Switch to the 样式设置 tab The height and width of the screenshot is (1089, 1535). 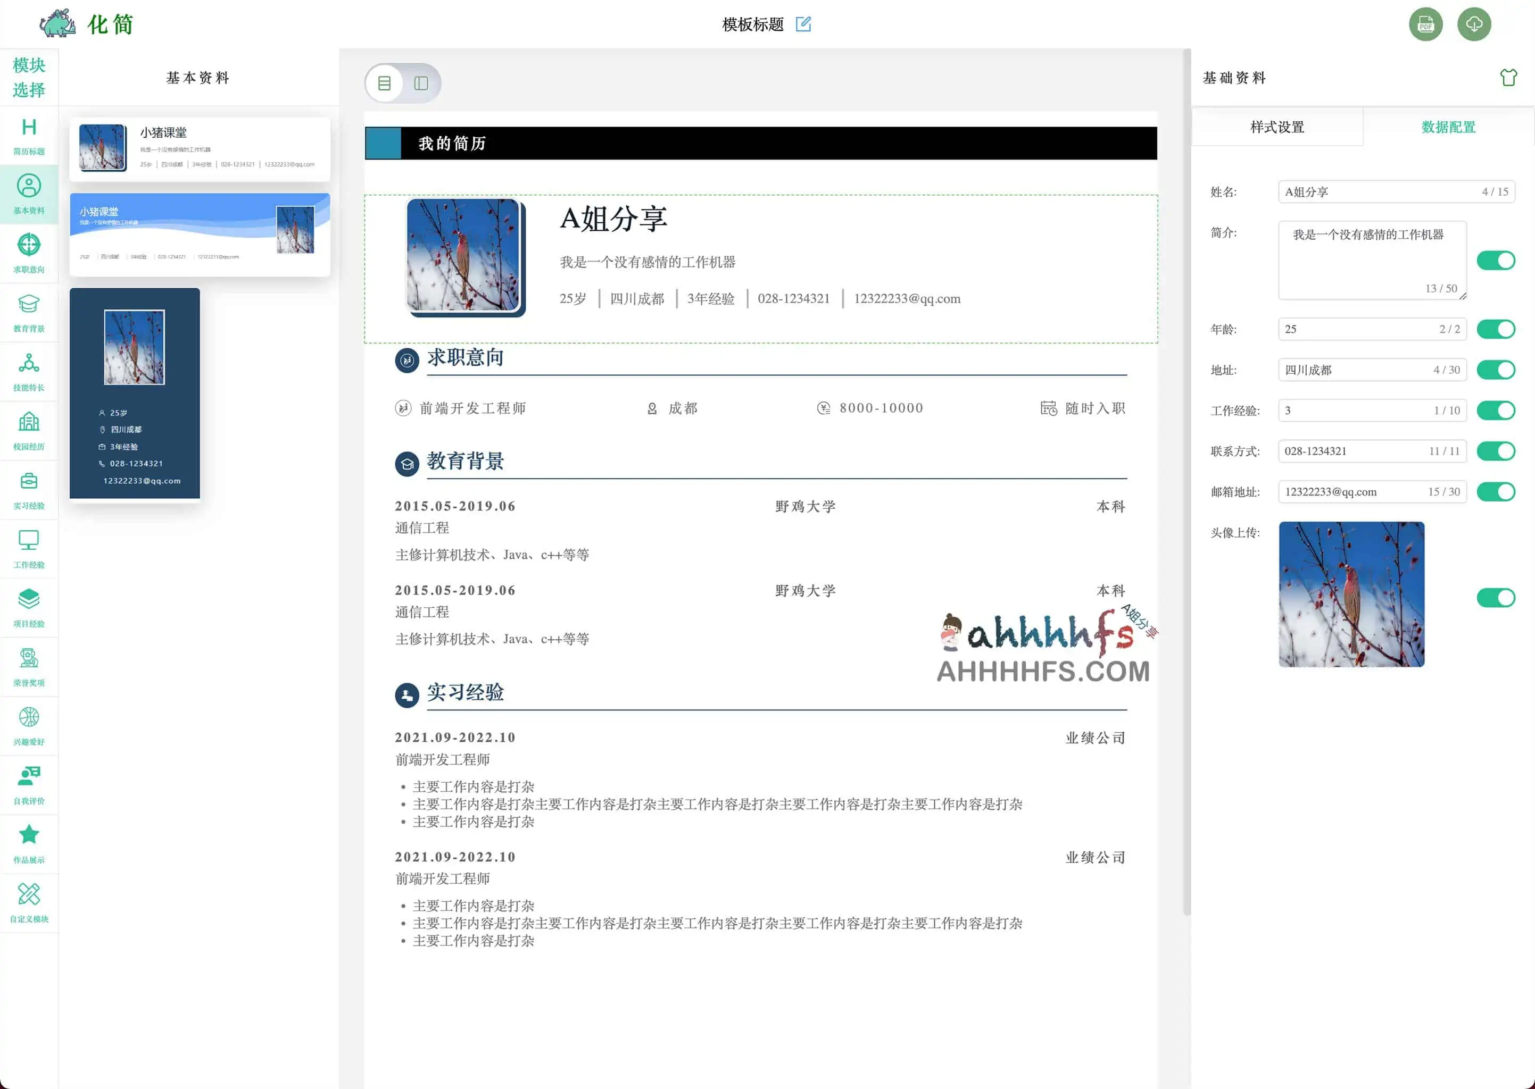click(x=1277, y=127)
